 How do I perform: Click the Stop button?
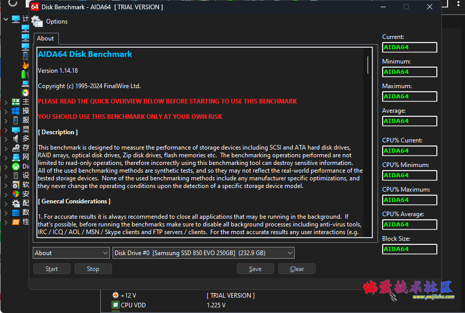coord(93,269)
